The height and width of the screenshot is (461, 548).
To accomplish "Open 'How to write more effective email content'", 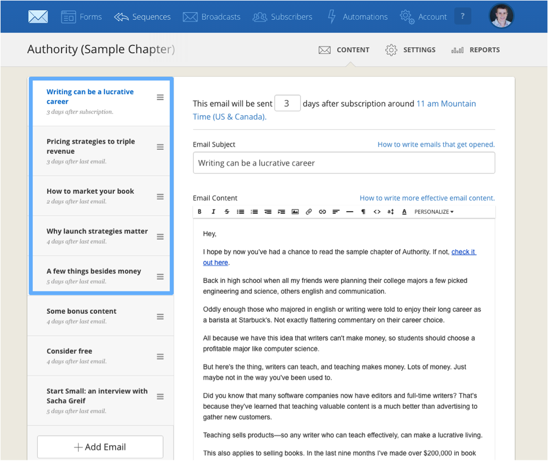I will point(427,198).
